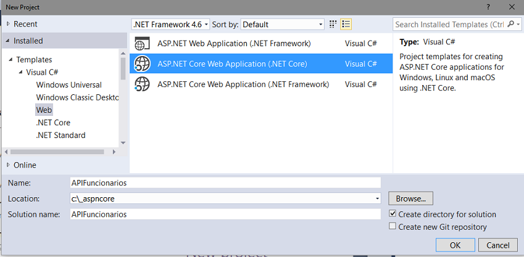The image size is (524, 257).
Task: Click the Solution name input field
Action: [225, 214]
